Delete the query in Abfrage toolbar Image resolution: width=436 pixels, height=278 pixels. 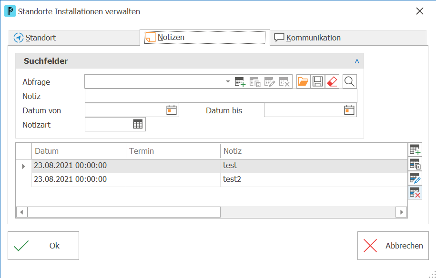(284, 82)
